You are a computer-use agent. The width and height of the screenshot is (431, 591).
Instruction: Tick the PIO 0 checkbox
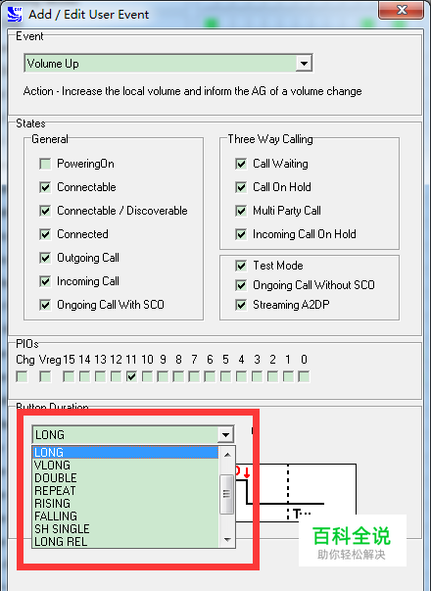tap(304, 376)
